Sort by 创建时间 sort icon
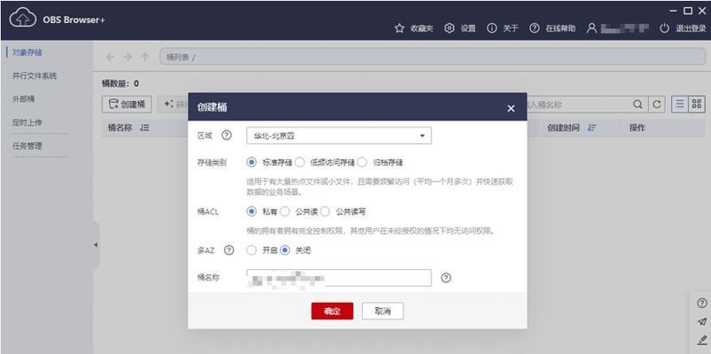711x354 pixels. [591, 128]
